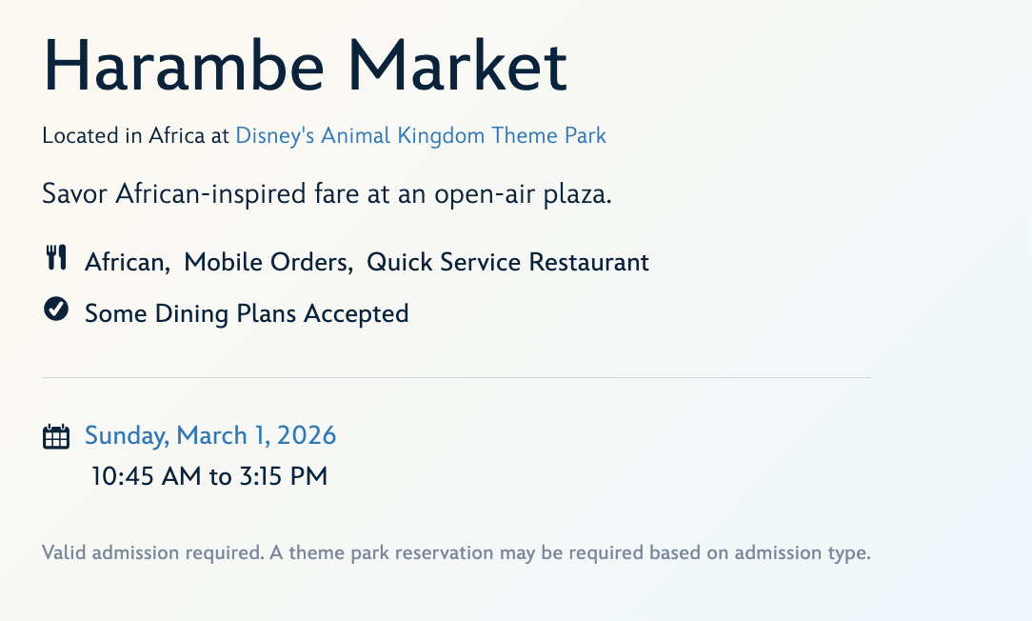Click the 10:45 AM opening time

pos(147,476)
